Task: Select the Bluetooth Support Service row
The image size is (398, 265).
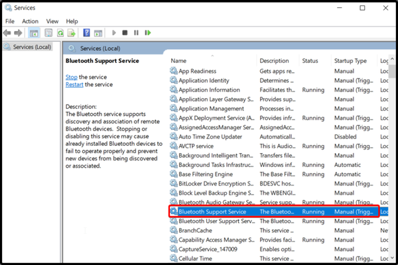Action: click(x=212, y=211)
